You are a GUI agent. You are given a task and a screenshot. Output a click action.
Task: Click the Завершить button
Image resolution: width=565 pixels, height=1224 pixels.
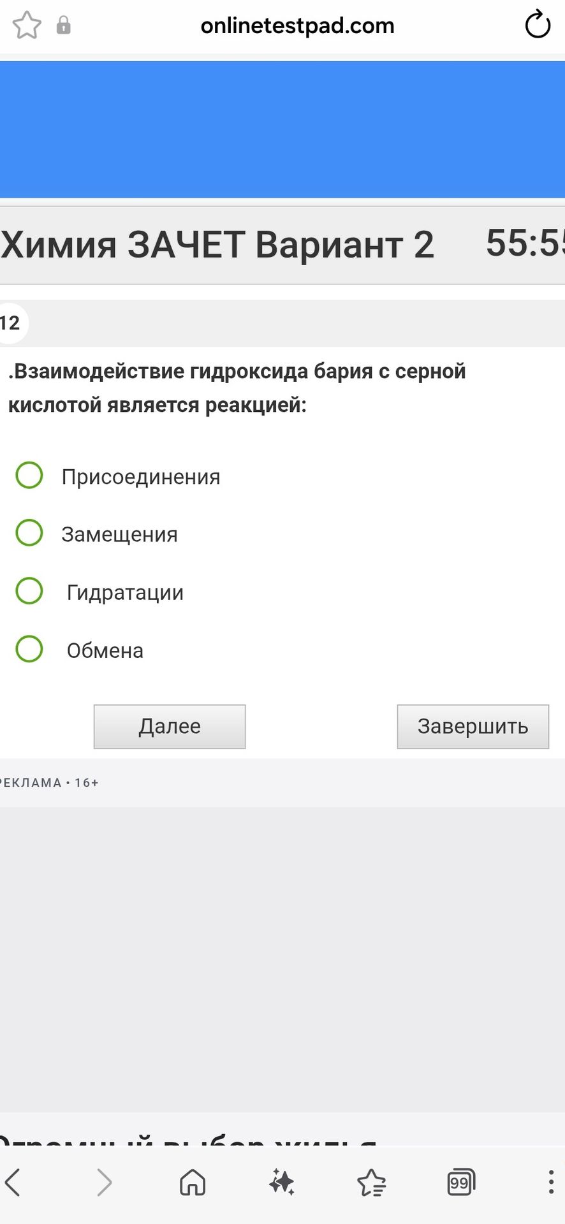[473, 727]
